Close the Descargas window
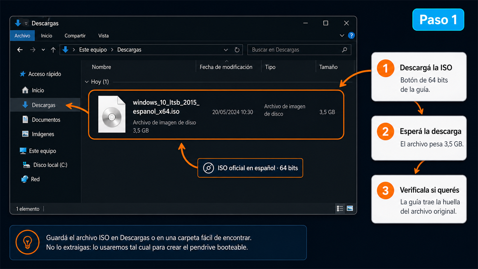 point(346,23)
